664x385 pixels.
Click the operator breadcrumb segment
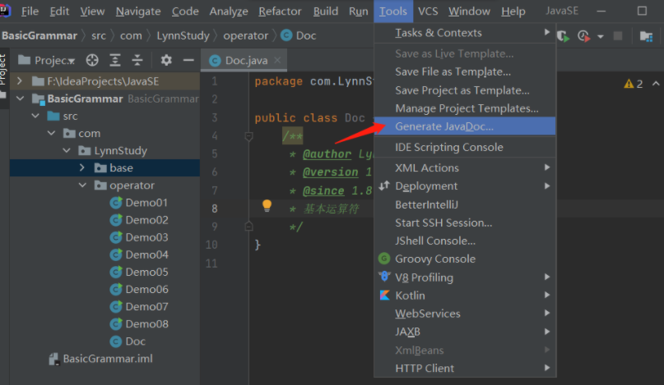tap(246, 35)
